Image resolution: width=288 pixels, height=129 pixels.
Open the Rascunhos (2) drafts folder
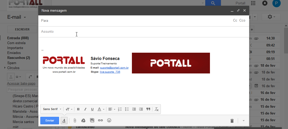(18, 58)
